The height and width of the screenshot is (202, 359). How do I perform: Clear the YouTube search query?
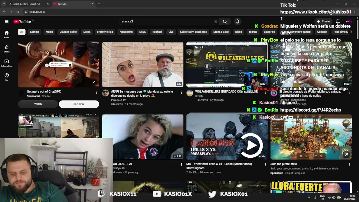(x=216, y=22)
